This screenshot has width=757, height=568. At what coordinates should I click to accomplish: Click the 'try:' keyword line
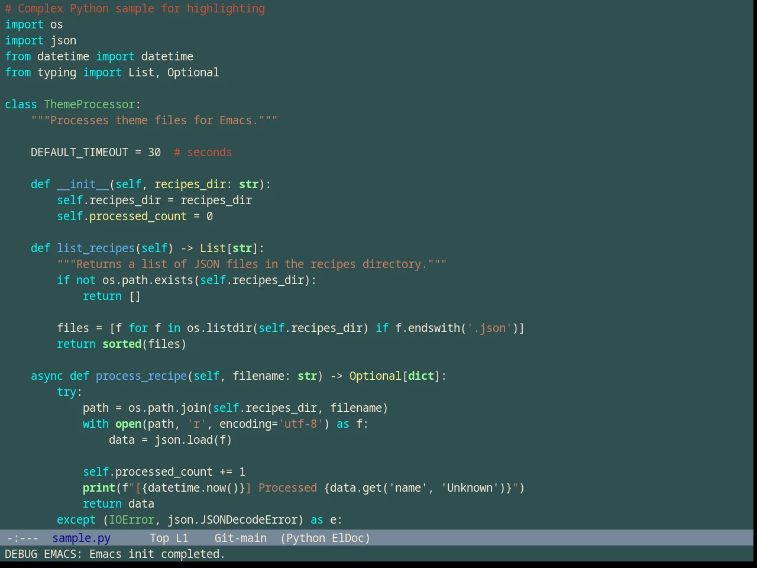[70, 392]
